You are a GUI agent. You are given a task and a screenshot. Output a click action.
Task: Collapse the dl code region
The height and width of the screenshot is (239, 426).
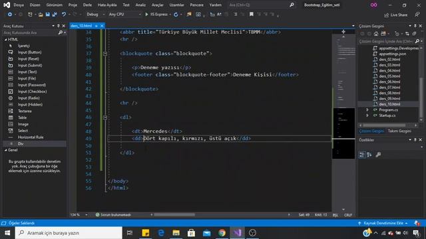[x=105, y=118]
